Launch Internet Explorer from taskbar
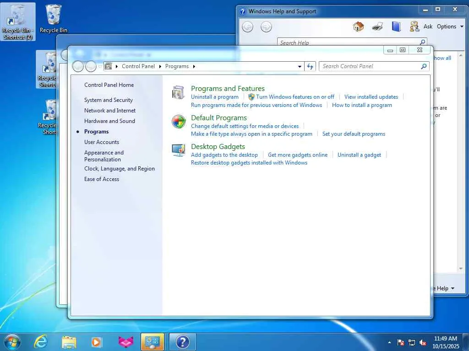This screenshot has width=469, height=351. pyautogui.click(x=40, y=342)
